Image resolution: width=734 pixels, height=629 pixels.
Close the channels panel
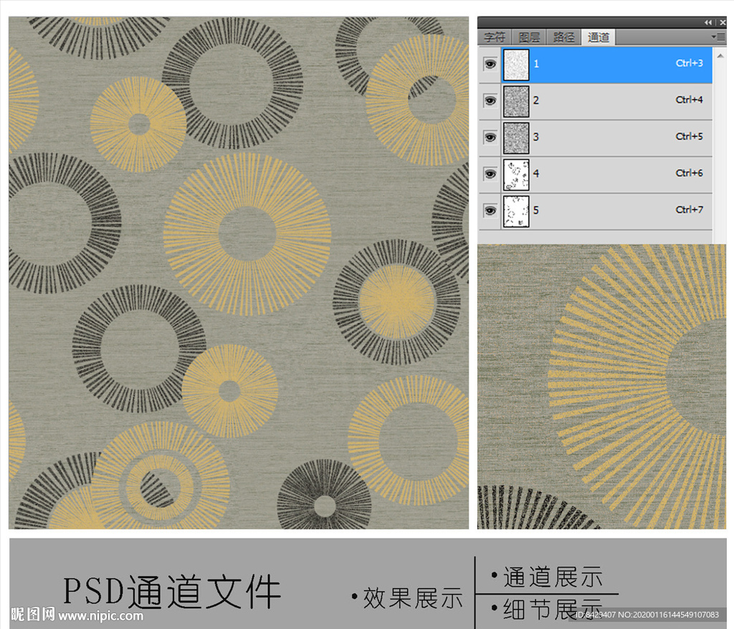coord(723,22)
